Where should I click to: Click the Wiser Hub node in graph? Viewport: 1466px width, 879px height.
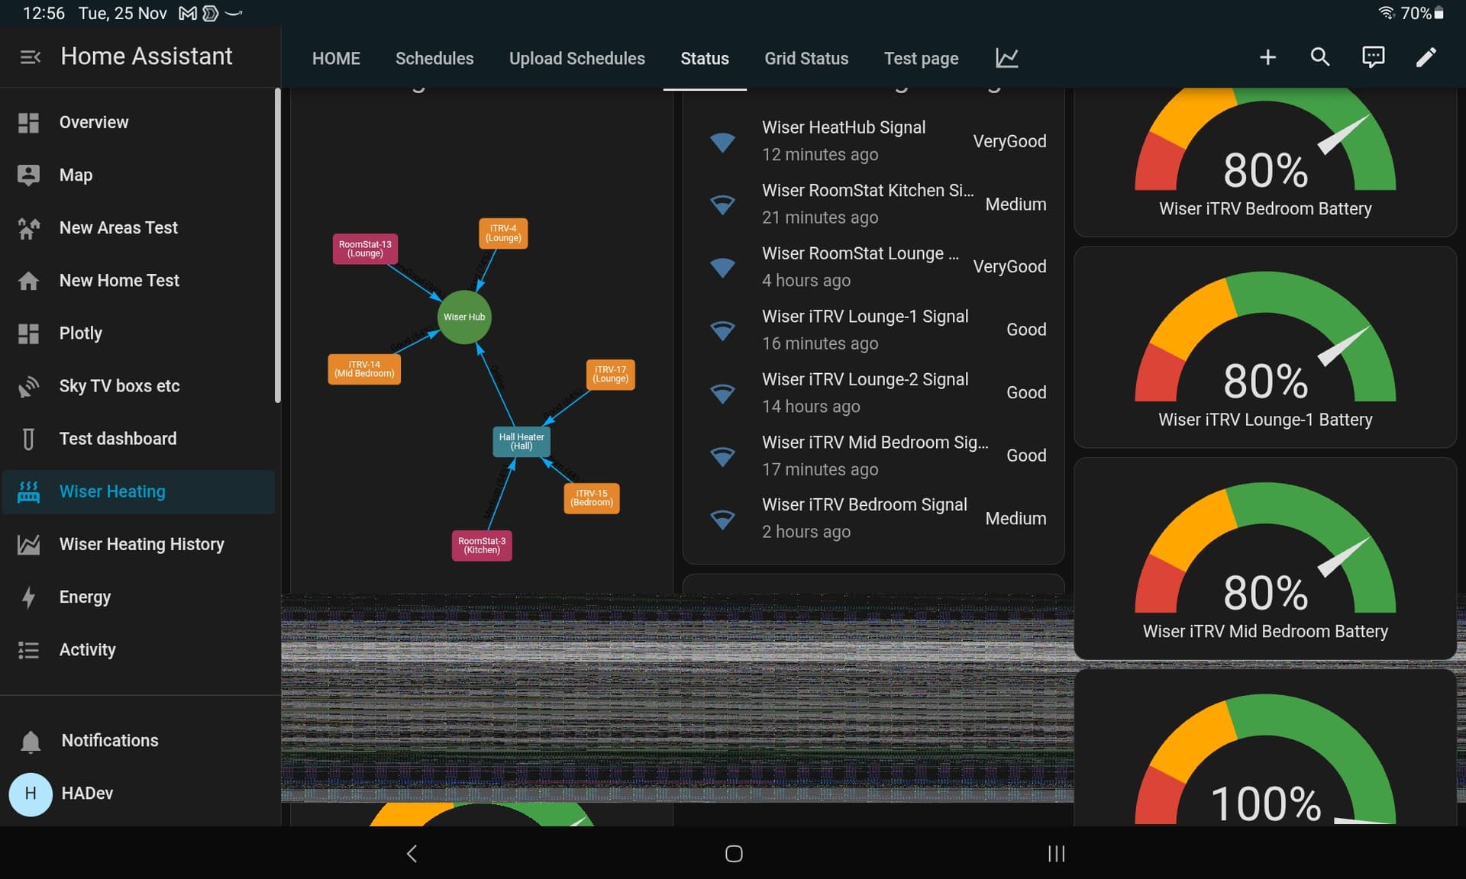[x=464, y=317]
